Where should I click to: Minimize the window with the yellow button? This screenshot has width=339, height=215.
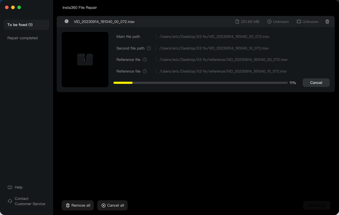(13, 7)
